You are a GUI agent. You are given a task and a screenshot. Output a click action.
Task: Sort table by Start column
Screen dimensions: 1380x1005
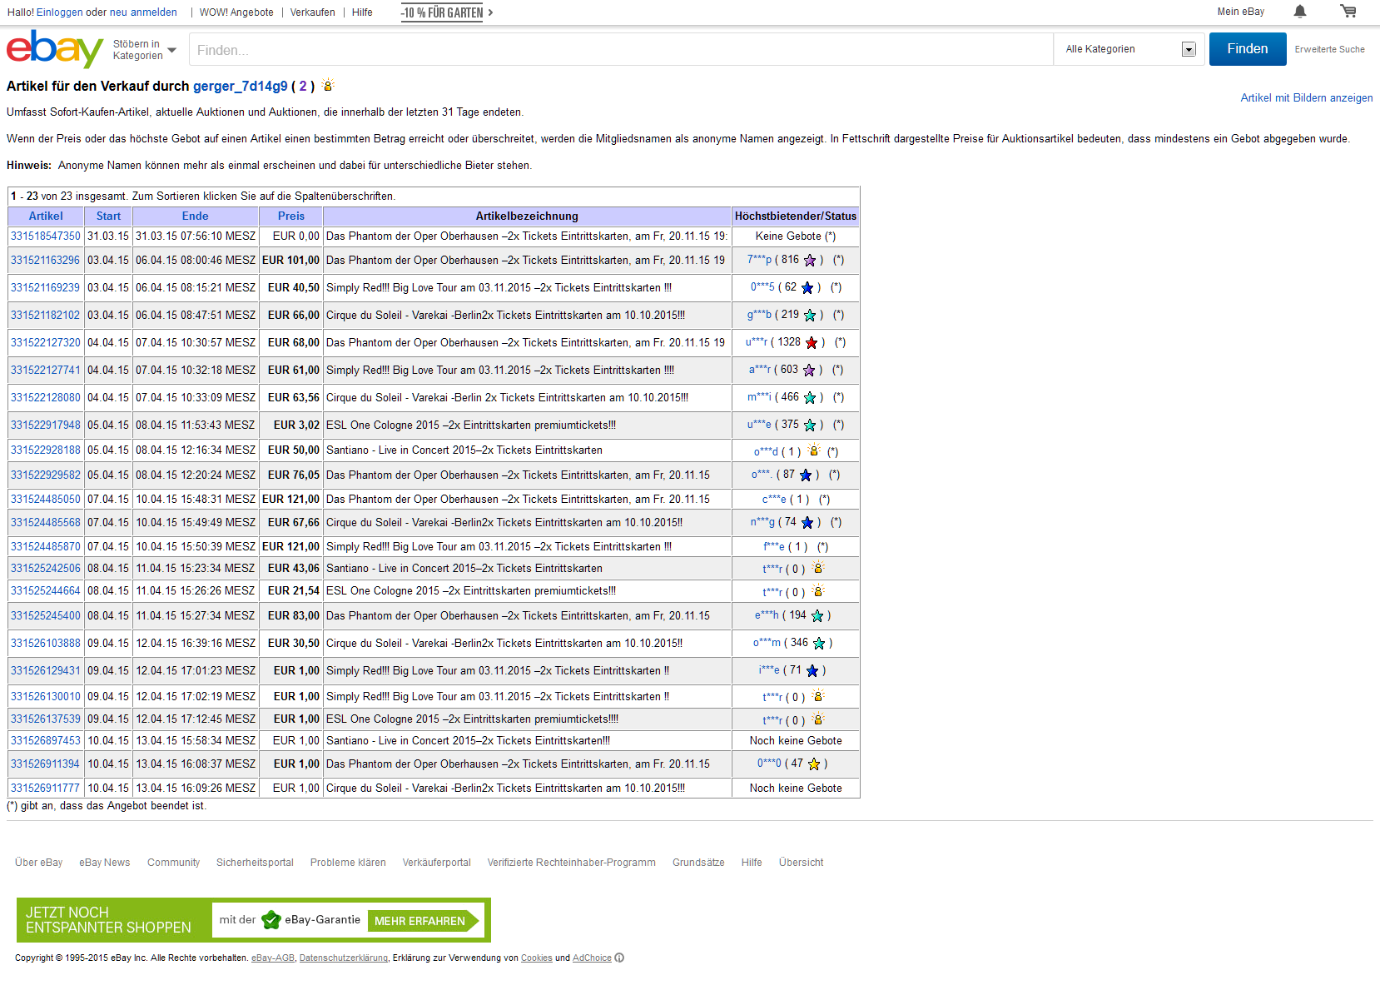pyautogui.click(x=108, y=216)
